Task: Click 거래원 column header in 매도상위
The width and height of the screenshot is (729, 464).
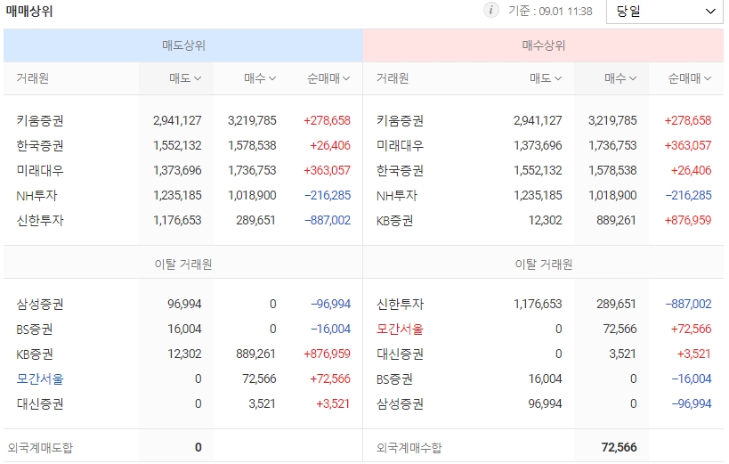Action: click(33, 78)
